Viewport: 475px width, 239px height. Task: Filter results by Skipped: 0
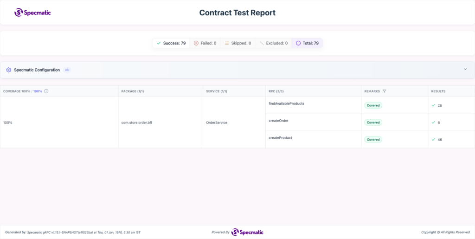(238, 43)
